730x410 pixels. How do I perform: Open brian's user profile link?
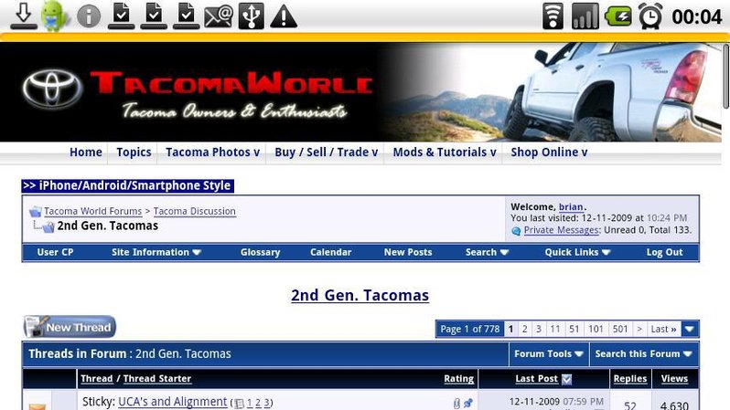point(571,207)
